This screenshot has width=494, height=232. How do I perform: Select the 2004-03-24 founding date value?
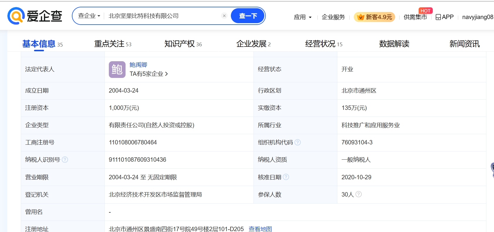tap(123, 91)
